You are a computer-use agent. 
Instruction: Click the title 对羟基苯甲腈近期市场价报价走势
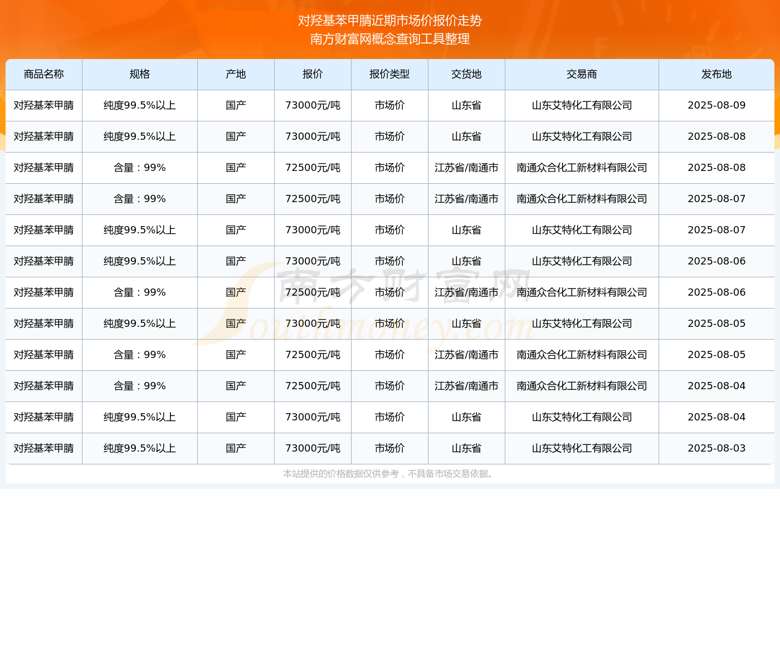click(390, 21)
